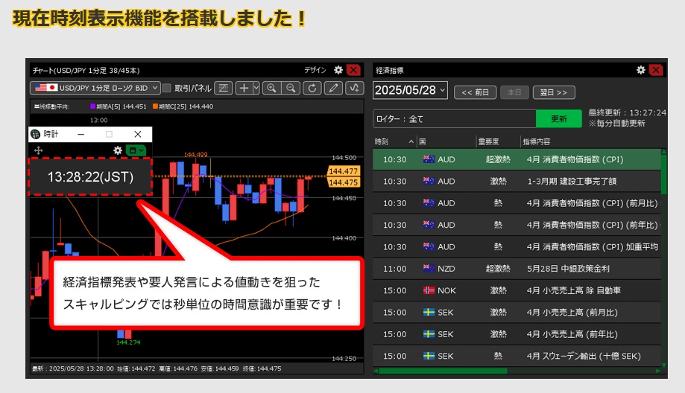The image size is (685, 393).
Task: Click the デザイン menu in chart panel
Action: [315, 70]
